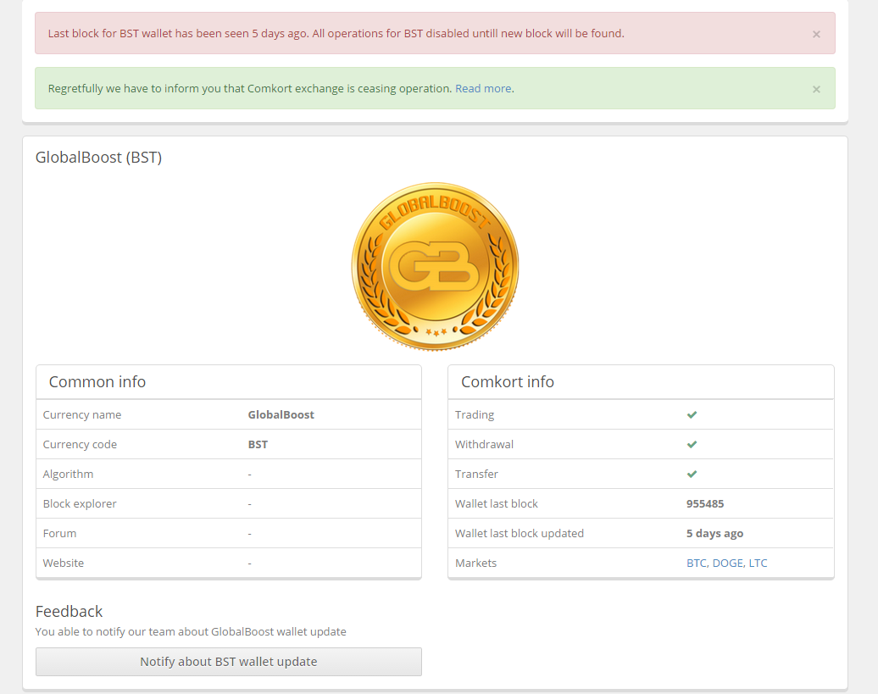
Task: Click the Feedback section heading
Action: pos(69,611)
